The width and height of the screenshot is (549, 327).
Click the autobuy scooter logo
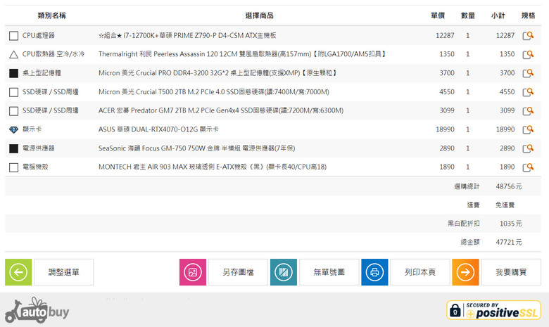coord(37,311)
